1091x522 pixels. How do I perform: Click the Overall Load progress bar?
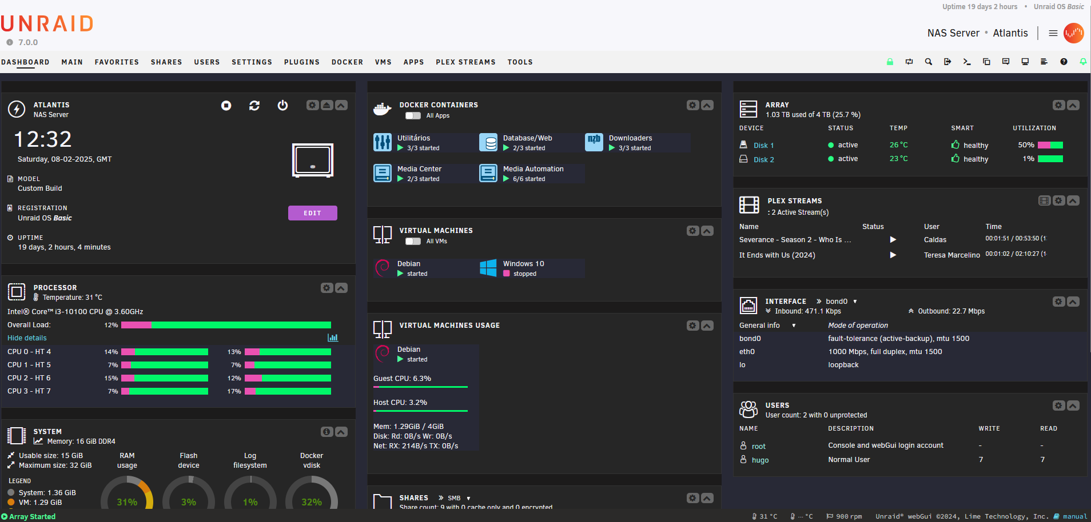click(x=226, y=325)
